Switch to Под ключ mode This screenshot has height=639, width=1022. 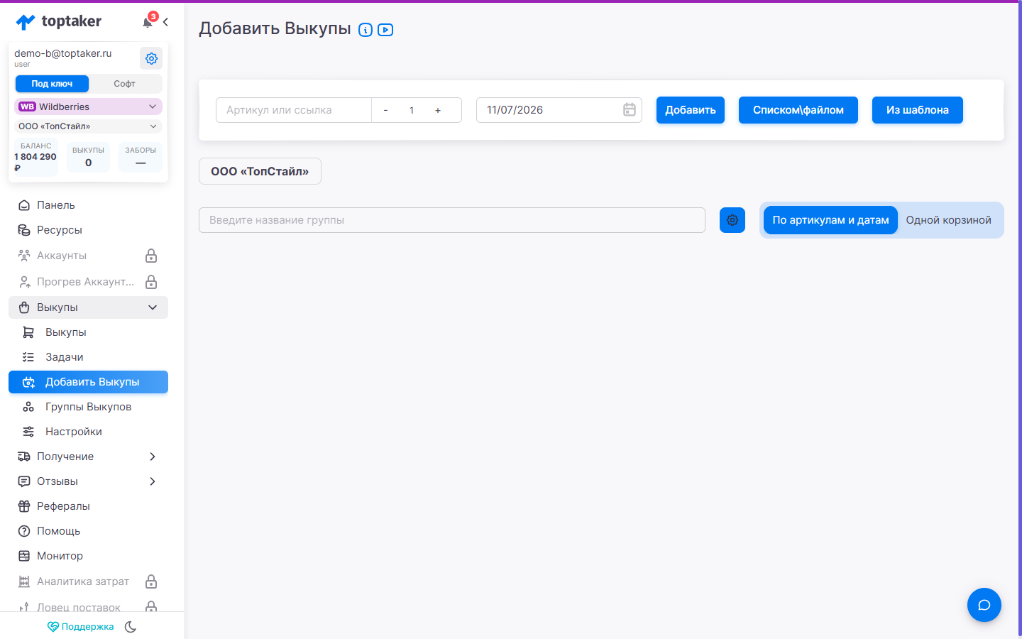point(52,84)
